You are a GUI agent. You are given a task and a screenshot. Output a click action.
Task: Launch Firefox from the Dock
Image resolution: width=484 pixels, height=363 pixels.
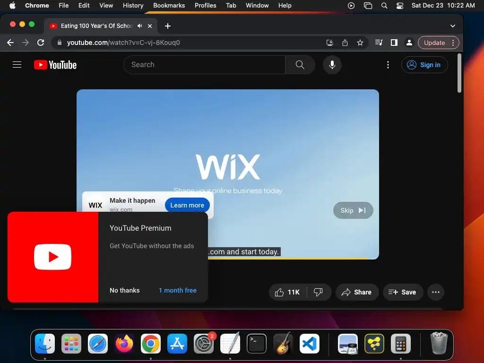[124, 344]
